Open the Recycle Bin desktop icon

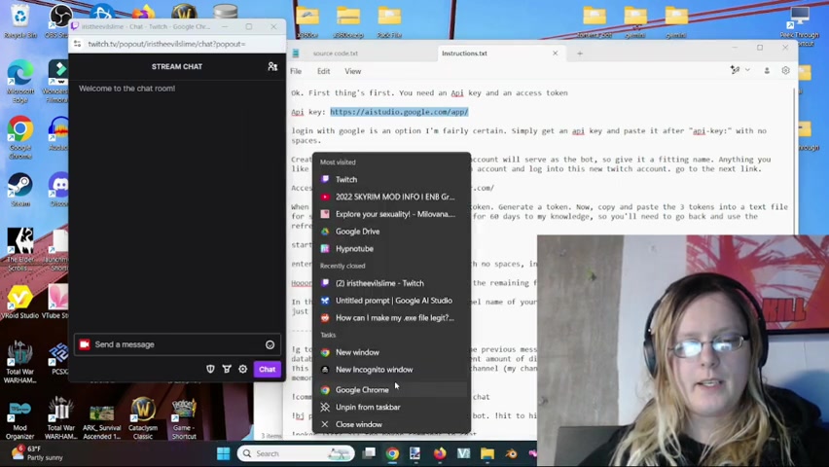pyautogui.click(x=20, y=21)
